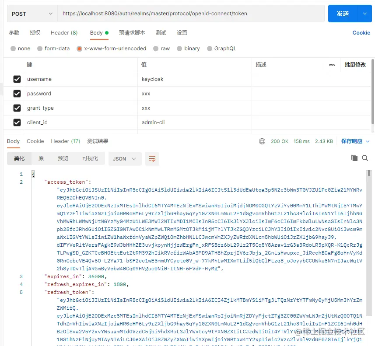Viewport: 375px width, 346px height.
Task: Open the 设置 settings tab
Action: pyautogui.click(x=182, y=33)
